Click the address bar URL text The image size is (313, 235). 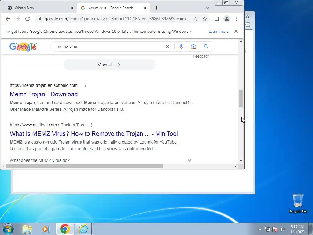117,19
